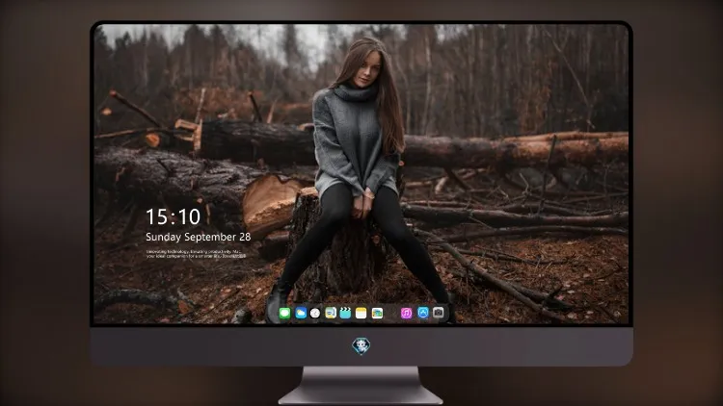Open the pink Music app in dock
723x406 pixels.
(406, 314)
